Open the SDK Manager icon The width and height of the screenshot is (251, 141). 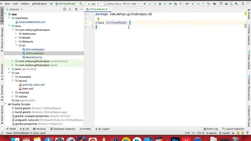(236, 4)
